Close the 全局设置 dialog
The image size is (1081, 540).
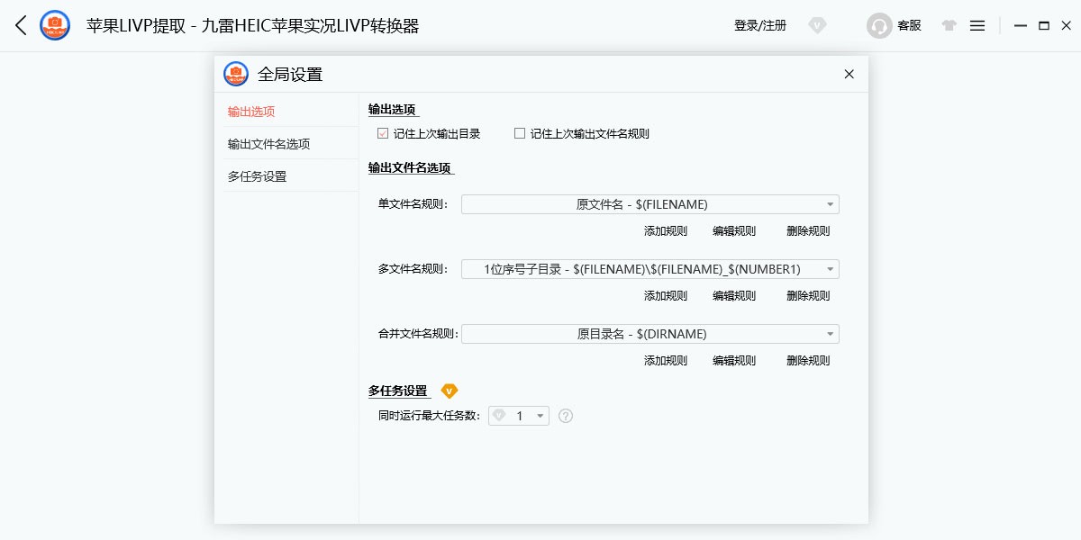tap(849, 74)
